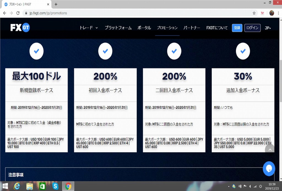Expand the トレード dropdown menu

coord(89,28)
